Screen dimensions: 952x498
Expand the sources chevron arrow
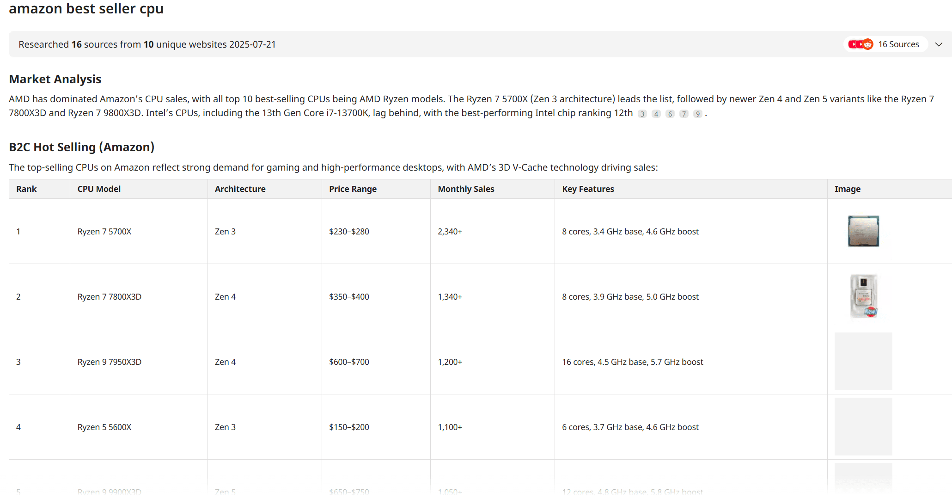[939, 44]
